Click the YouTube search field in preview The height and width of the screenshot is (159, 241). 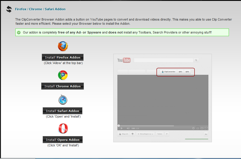tap(164, 60)
